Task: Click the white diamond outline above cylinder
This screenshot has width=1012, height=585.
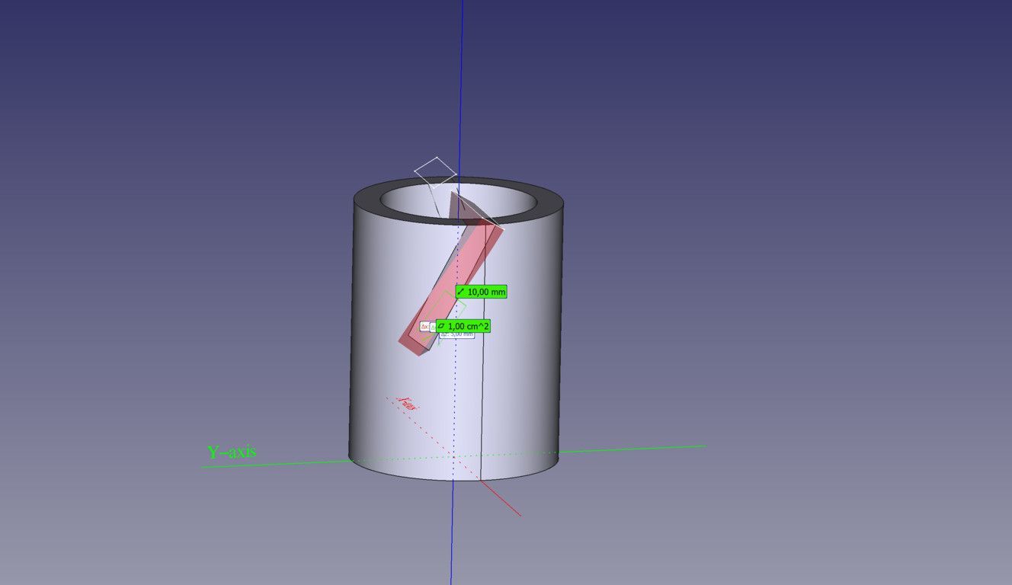Action: tap(435, 171)
